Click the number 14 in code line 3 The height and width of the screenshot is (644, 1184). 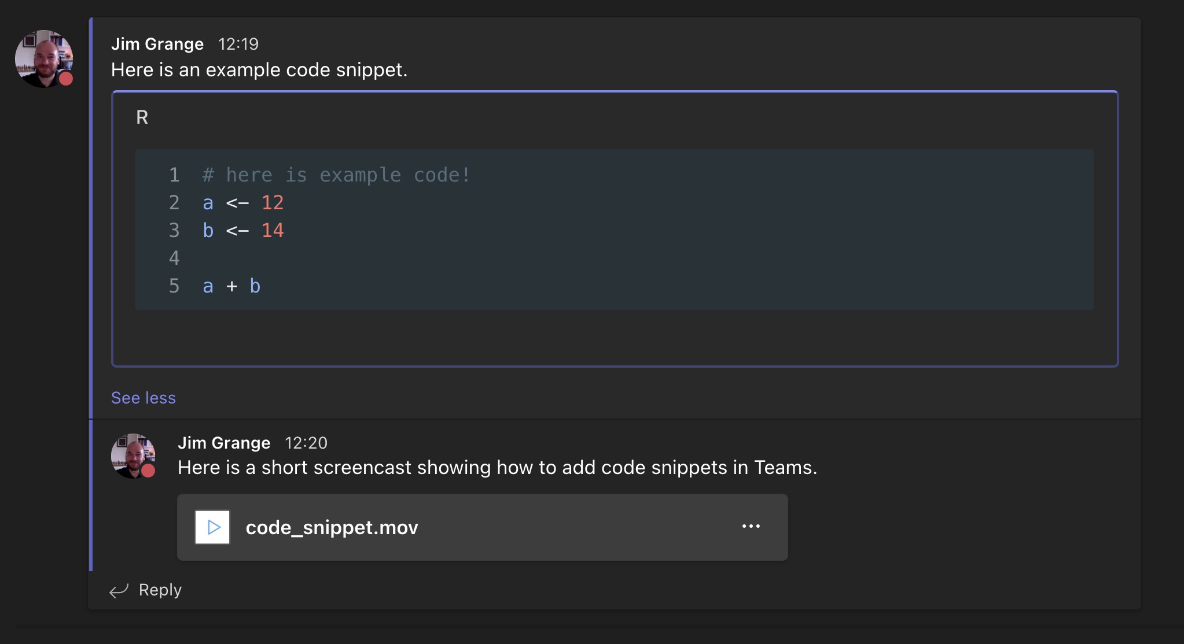pyautogui.click(x=272, y=230)
